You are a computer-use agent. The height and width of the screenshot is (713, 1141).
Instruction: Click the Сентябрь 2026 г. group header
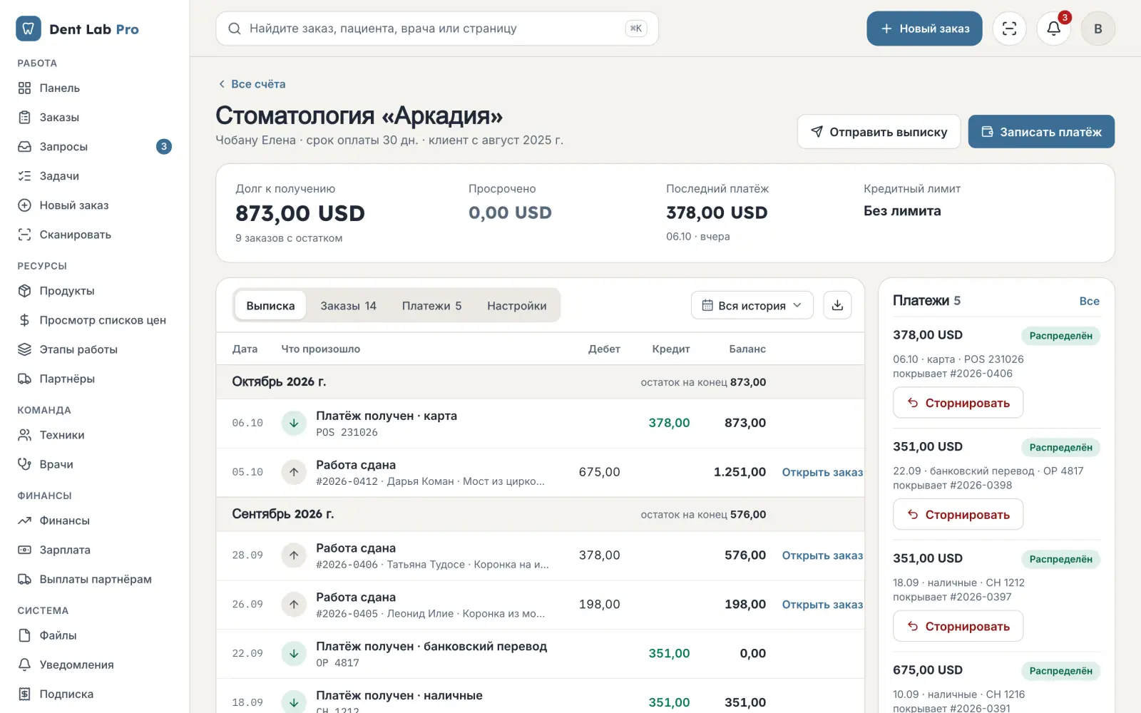(x=540, y=514)
